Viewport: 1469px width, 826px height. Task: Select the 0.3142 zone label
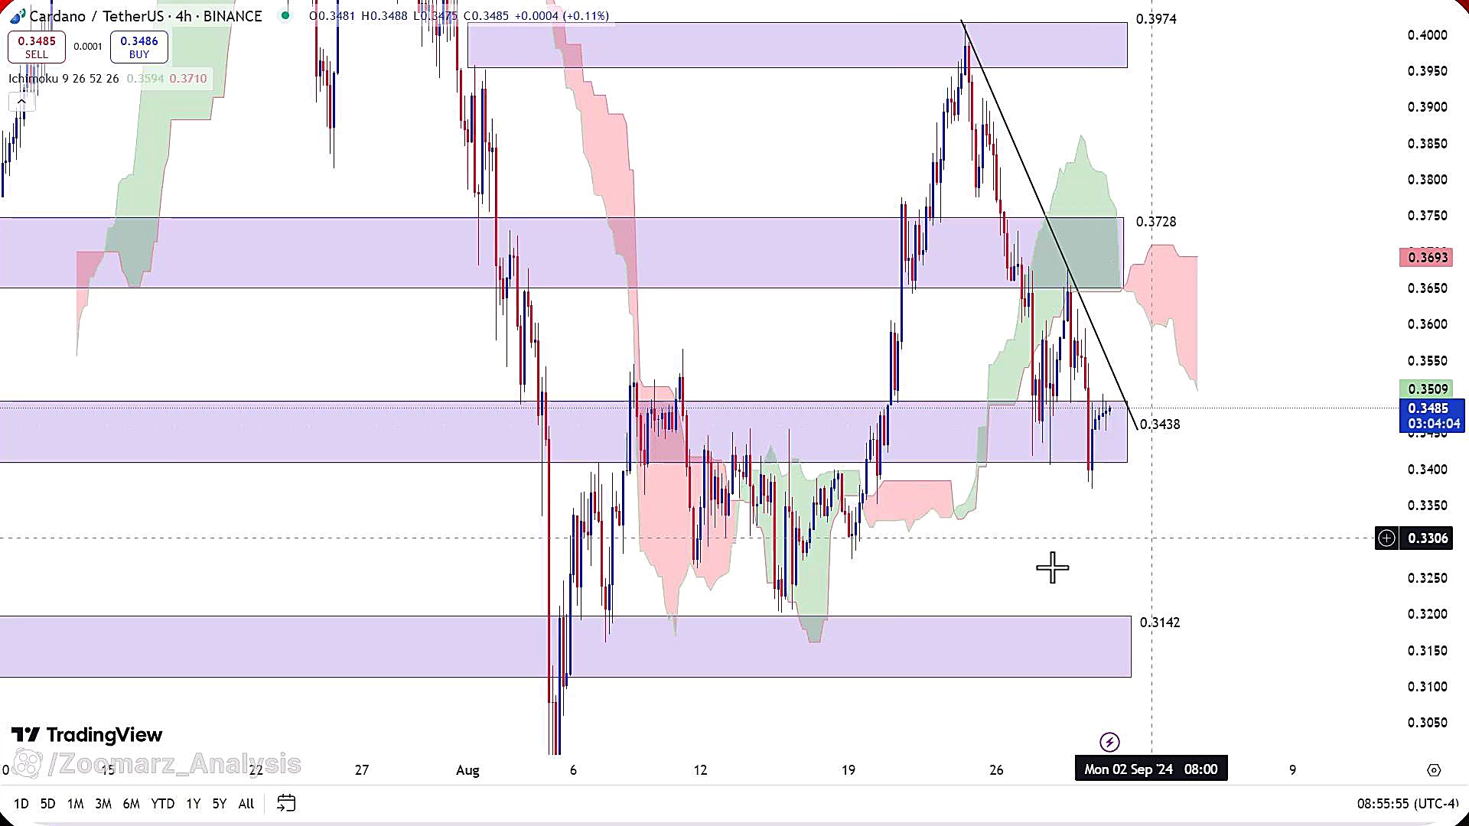pos(1160,623)
